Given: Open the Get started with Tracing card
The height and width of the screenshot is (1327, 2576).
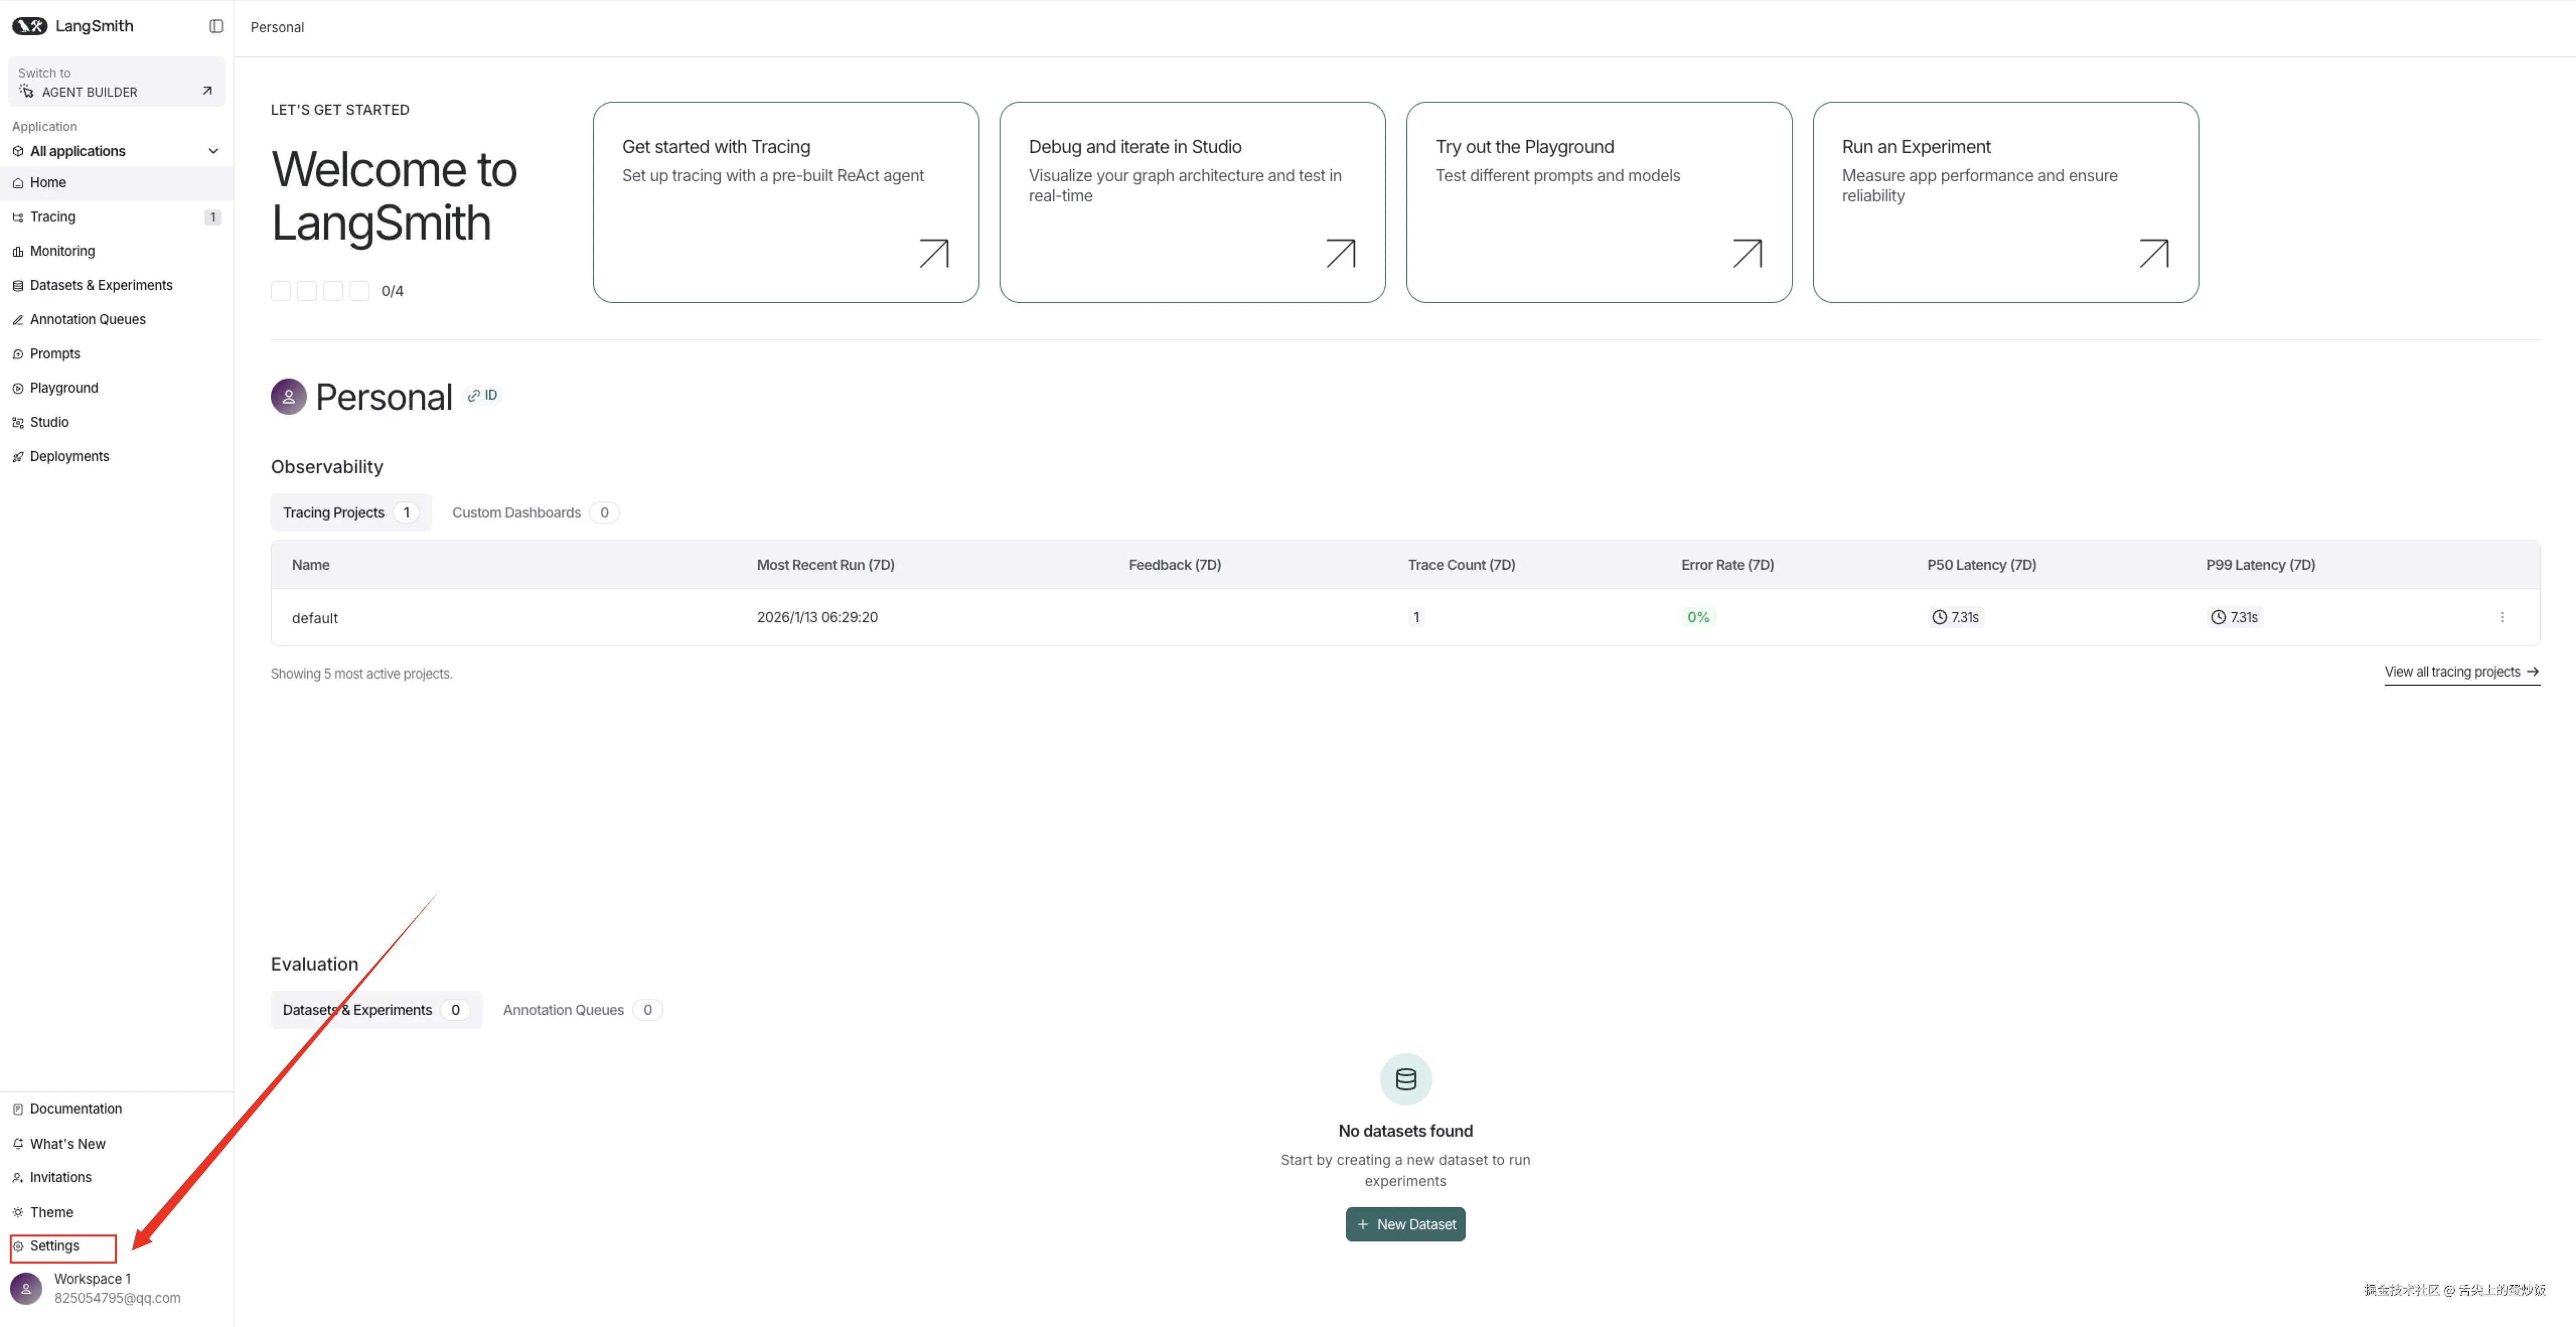Looking at the screenshot, I should click(786, 202).
